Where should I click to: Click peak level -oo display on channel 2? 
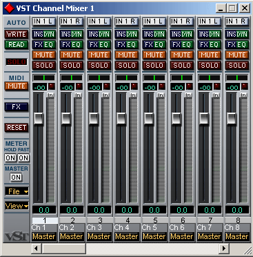[x=68, y=87]
